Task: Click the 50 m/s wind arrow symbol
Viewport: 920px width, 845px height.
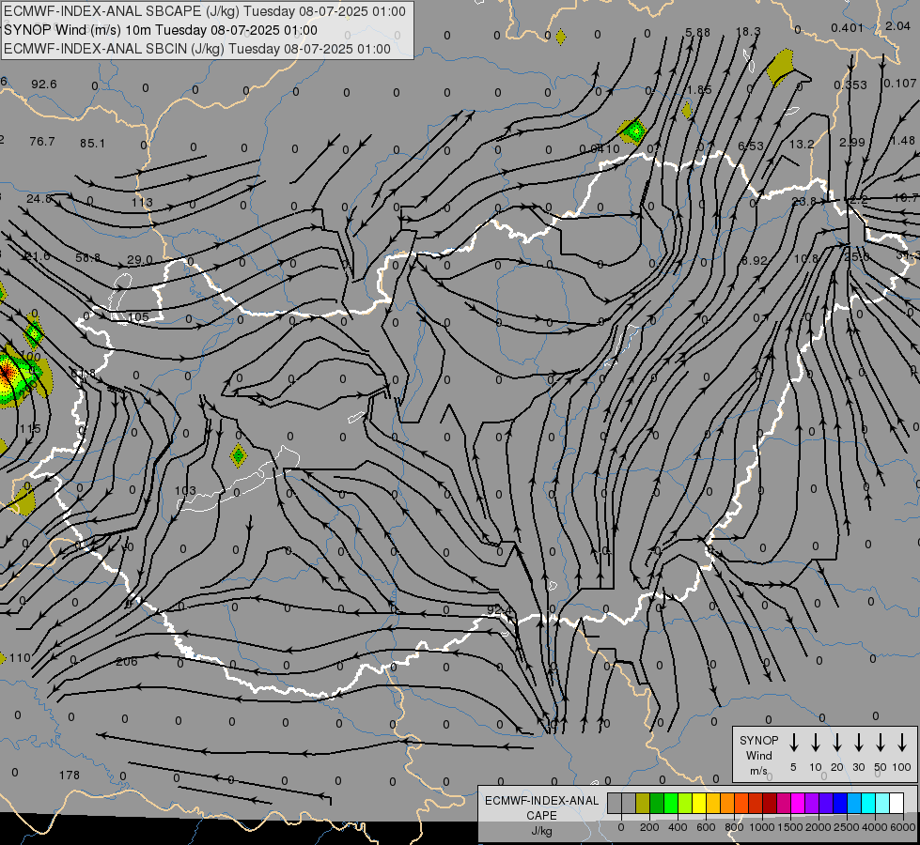Action: 881,743
